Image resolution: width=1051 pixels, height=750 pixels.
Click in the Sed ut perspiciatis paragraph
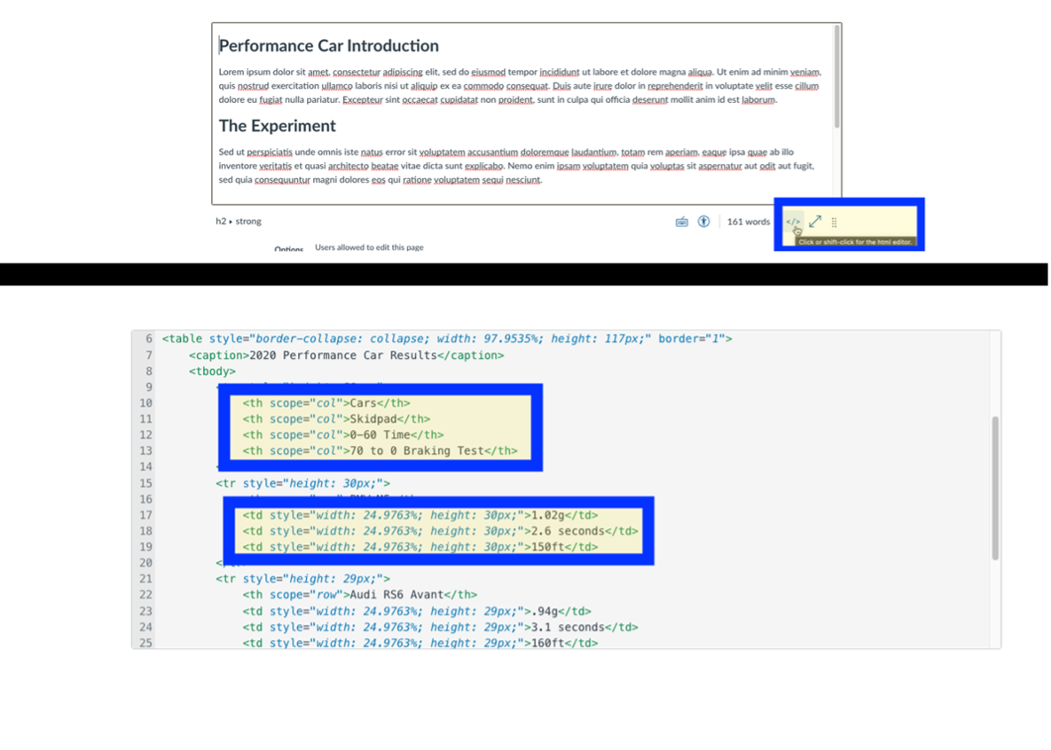pos(516,166)
